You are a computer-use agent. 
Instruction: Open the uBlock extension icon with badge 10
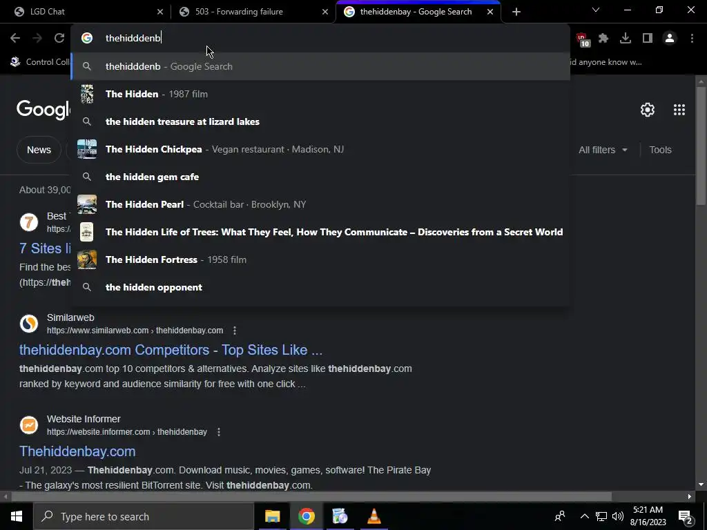coord(582,39)
